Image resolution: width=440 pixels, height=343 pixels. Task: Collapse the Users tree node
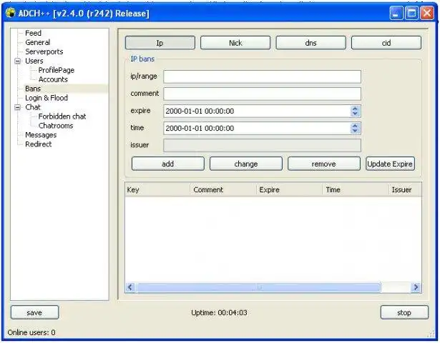point(17,61)
